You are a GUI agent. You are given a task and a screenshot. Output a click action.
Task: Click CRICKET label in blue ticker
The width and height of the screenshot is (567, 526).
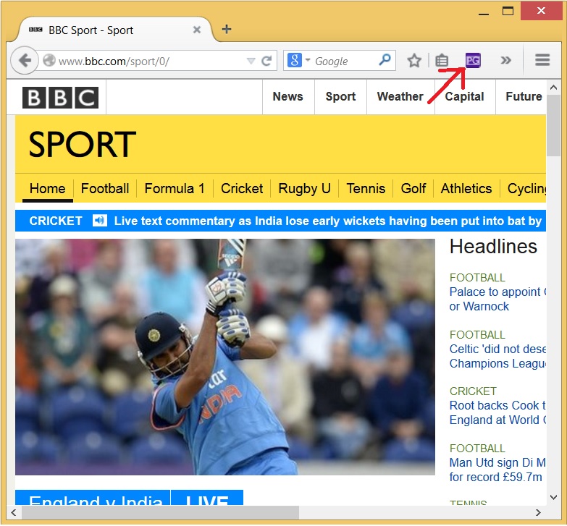pos(56,221)
